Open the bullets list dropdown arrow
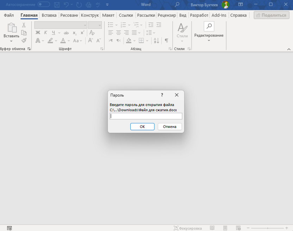293x231 pixels. point(116,25)
